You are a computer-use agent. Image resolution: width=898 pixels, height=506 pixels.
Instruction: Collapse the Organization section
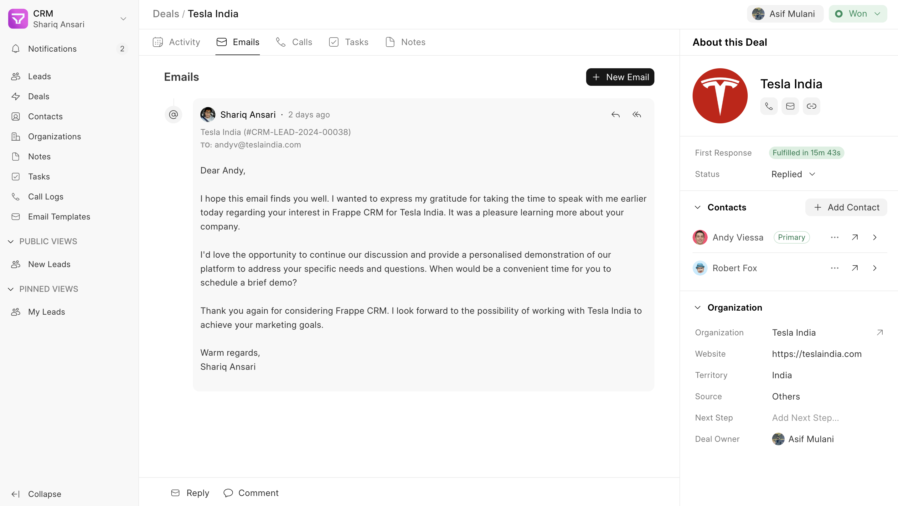698,307
